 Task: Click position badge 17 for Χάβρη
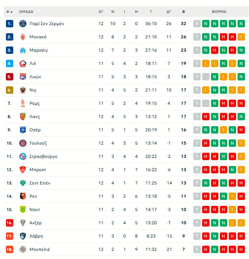10,236
